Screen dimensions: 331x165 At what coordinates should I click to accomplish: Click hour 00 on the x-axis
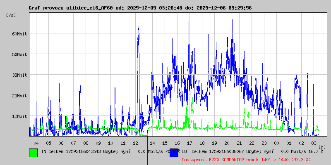point(276,143)
